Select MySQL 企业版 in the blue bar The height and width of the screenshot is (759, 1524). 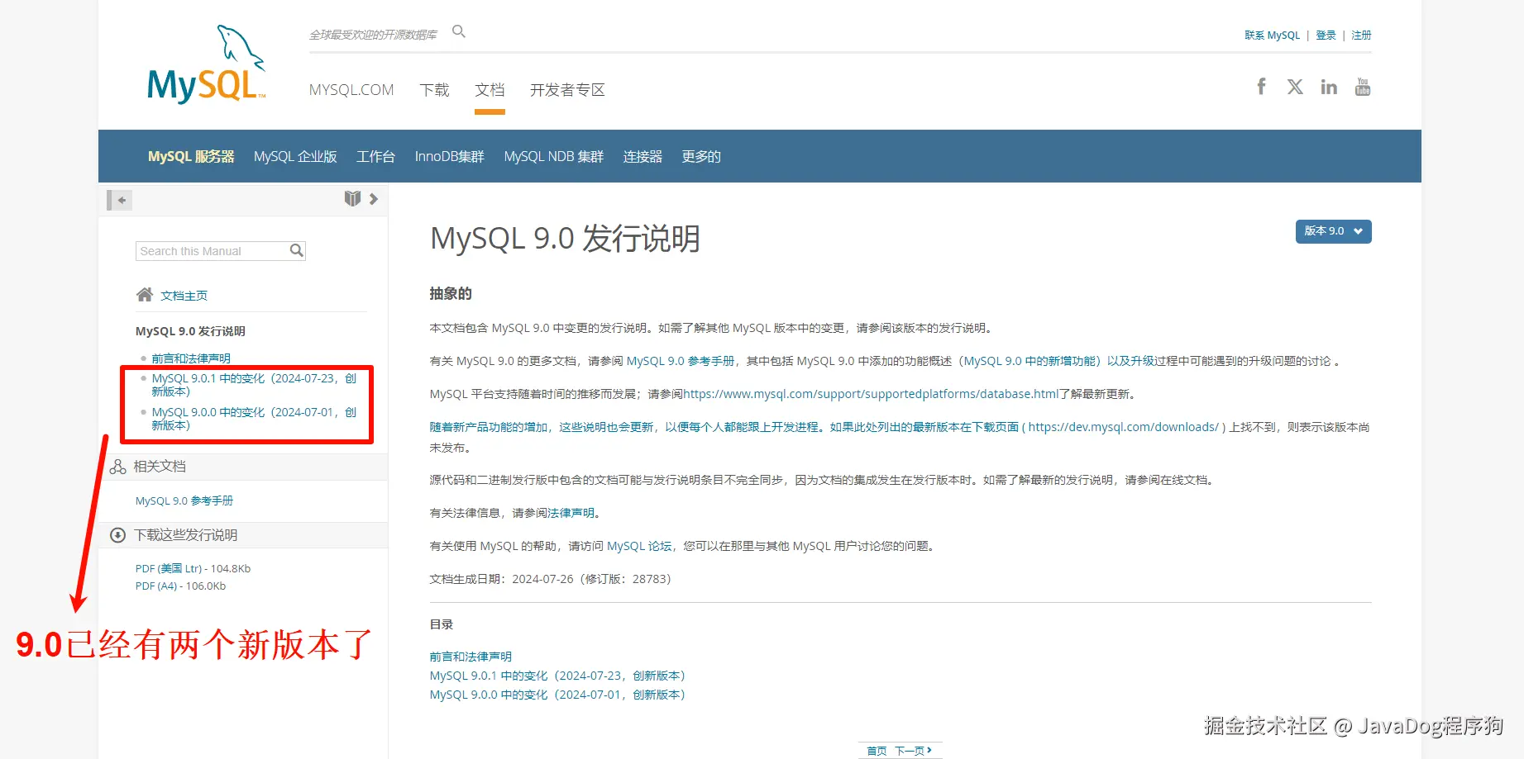(295, 157)
